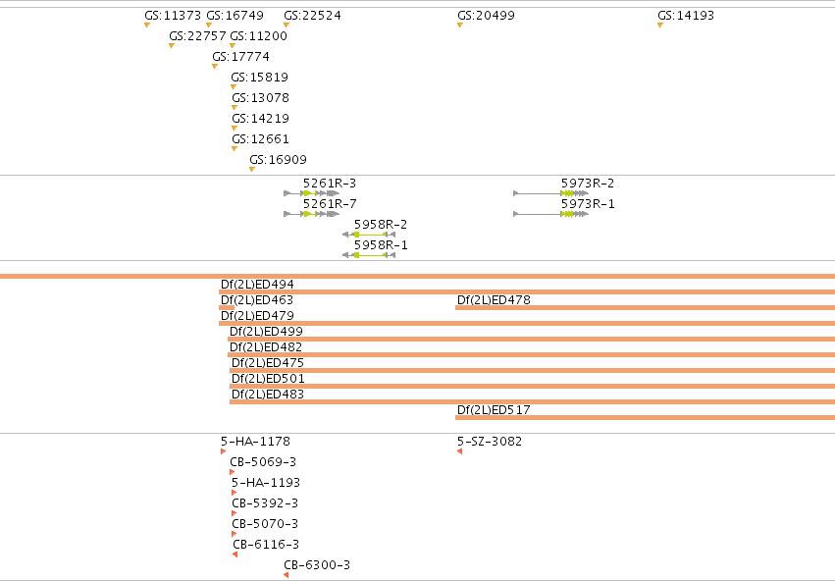The height and width of the screenshot is (581, 835).
Task: Select the GS:22757 marker triangle
Action: click(172, 46)
